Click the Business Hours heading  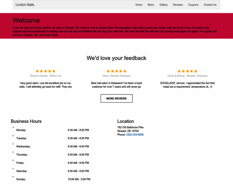click(26, 121)
